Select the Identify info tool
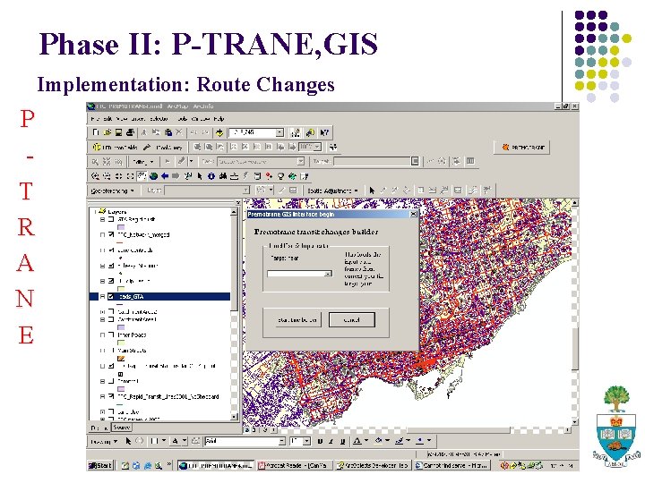 point(211,176)
